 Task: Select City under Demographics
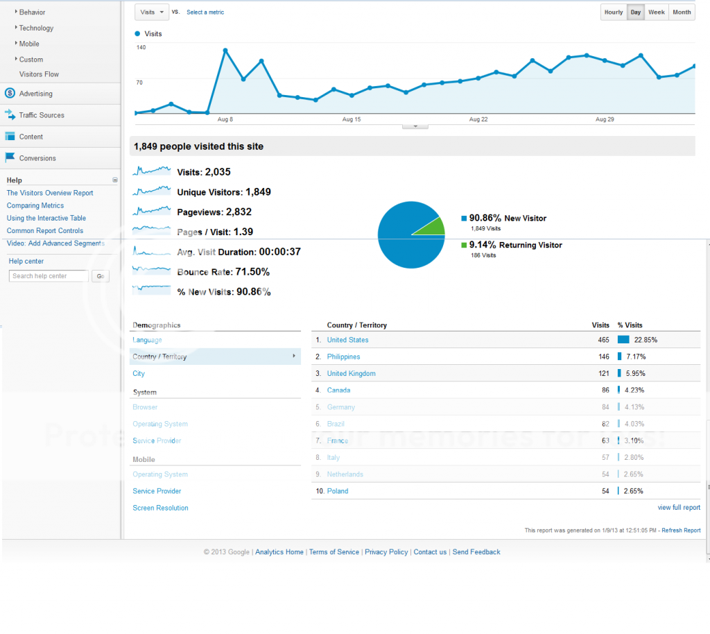[x=139, y=374]
